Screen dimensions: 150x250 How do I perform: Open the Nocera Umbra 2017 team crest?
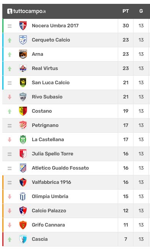tap(23, 26)
